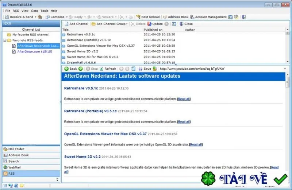Click the Add Channel icon
The height and width of the screenshot is (190, 292).
(x=66, y=24)
